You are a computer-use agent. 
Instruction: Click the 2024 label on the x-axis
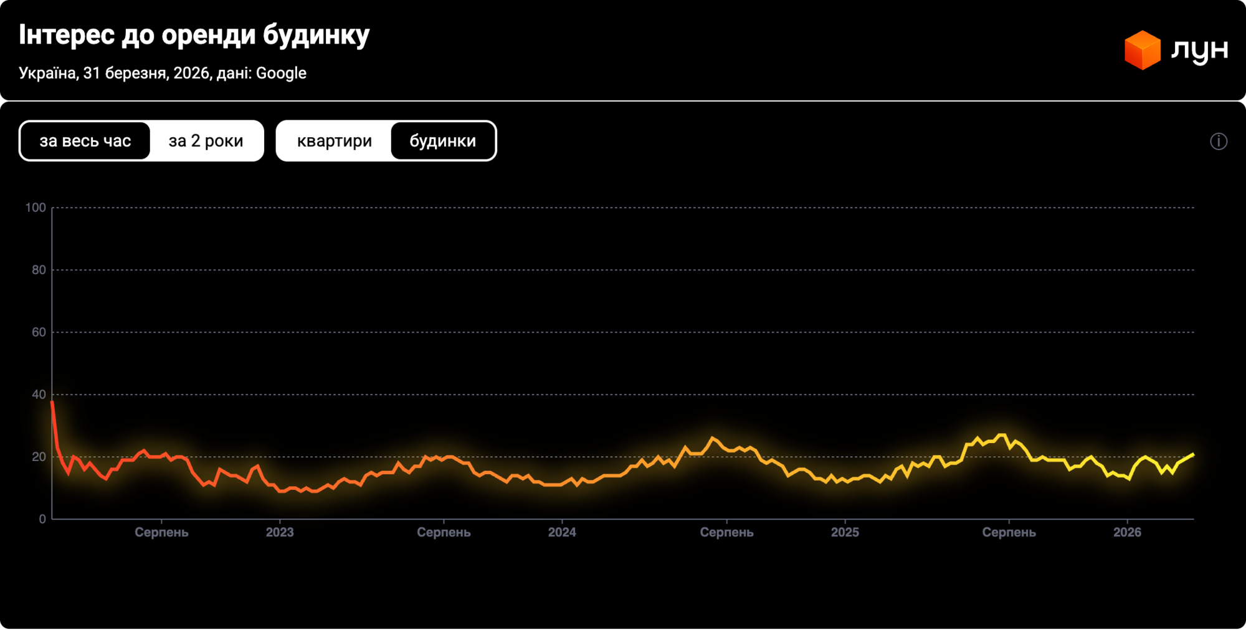[562, 532]
